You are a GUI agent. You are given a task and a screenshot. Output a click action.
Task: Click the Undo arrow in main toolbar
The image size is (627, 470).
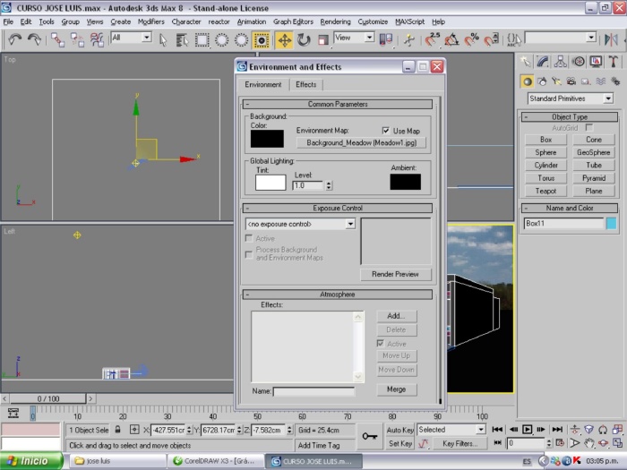[15, 39]
